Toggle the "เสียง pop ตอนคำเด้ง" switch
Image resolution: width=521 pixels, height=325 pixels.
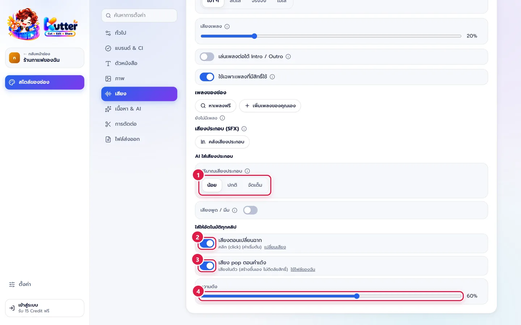click(207, 266)
